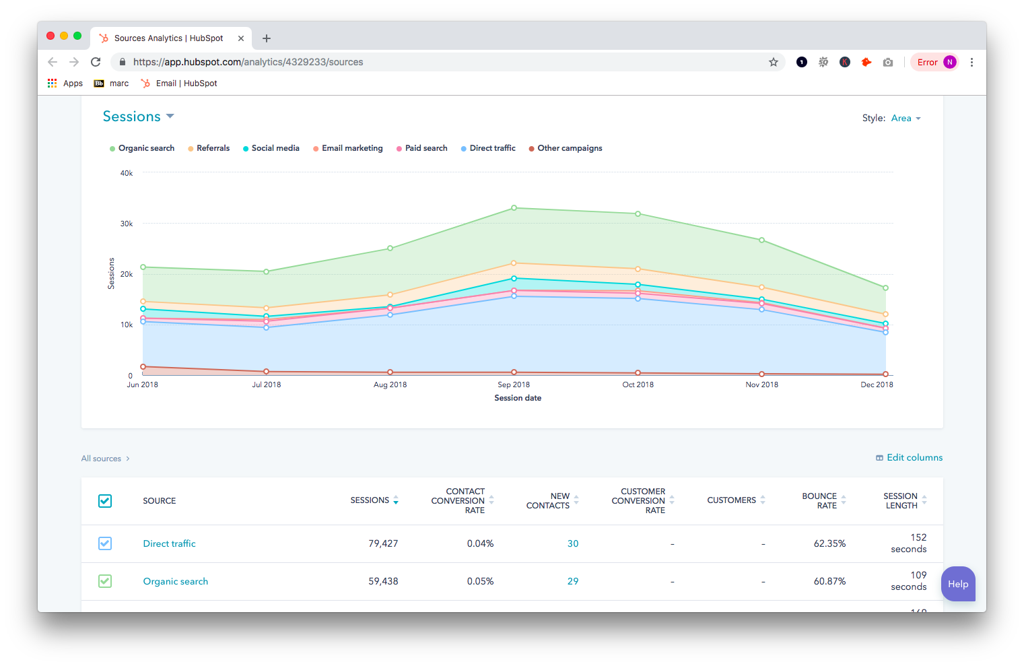
Task: Open the chart Style Area dropdown
Action: point(906,119)
